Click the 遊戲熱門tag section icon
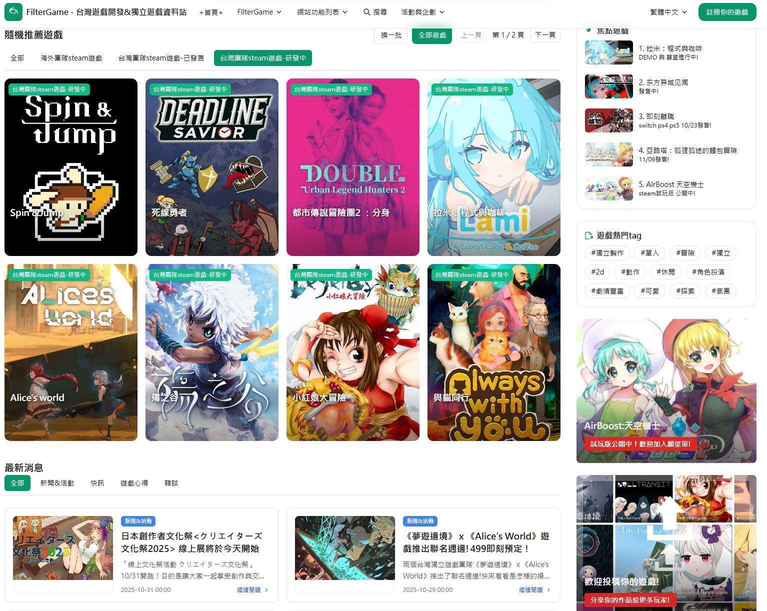The height and width of the screenshot is (611, 767). tap(589, 235)
